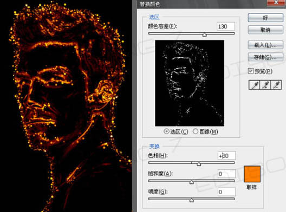Select the 图像(M) radio button
Image resolution: width=286 pixels, height=212 pixels.
(x=196, y=131)
